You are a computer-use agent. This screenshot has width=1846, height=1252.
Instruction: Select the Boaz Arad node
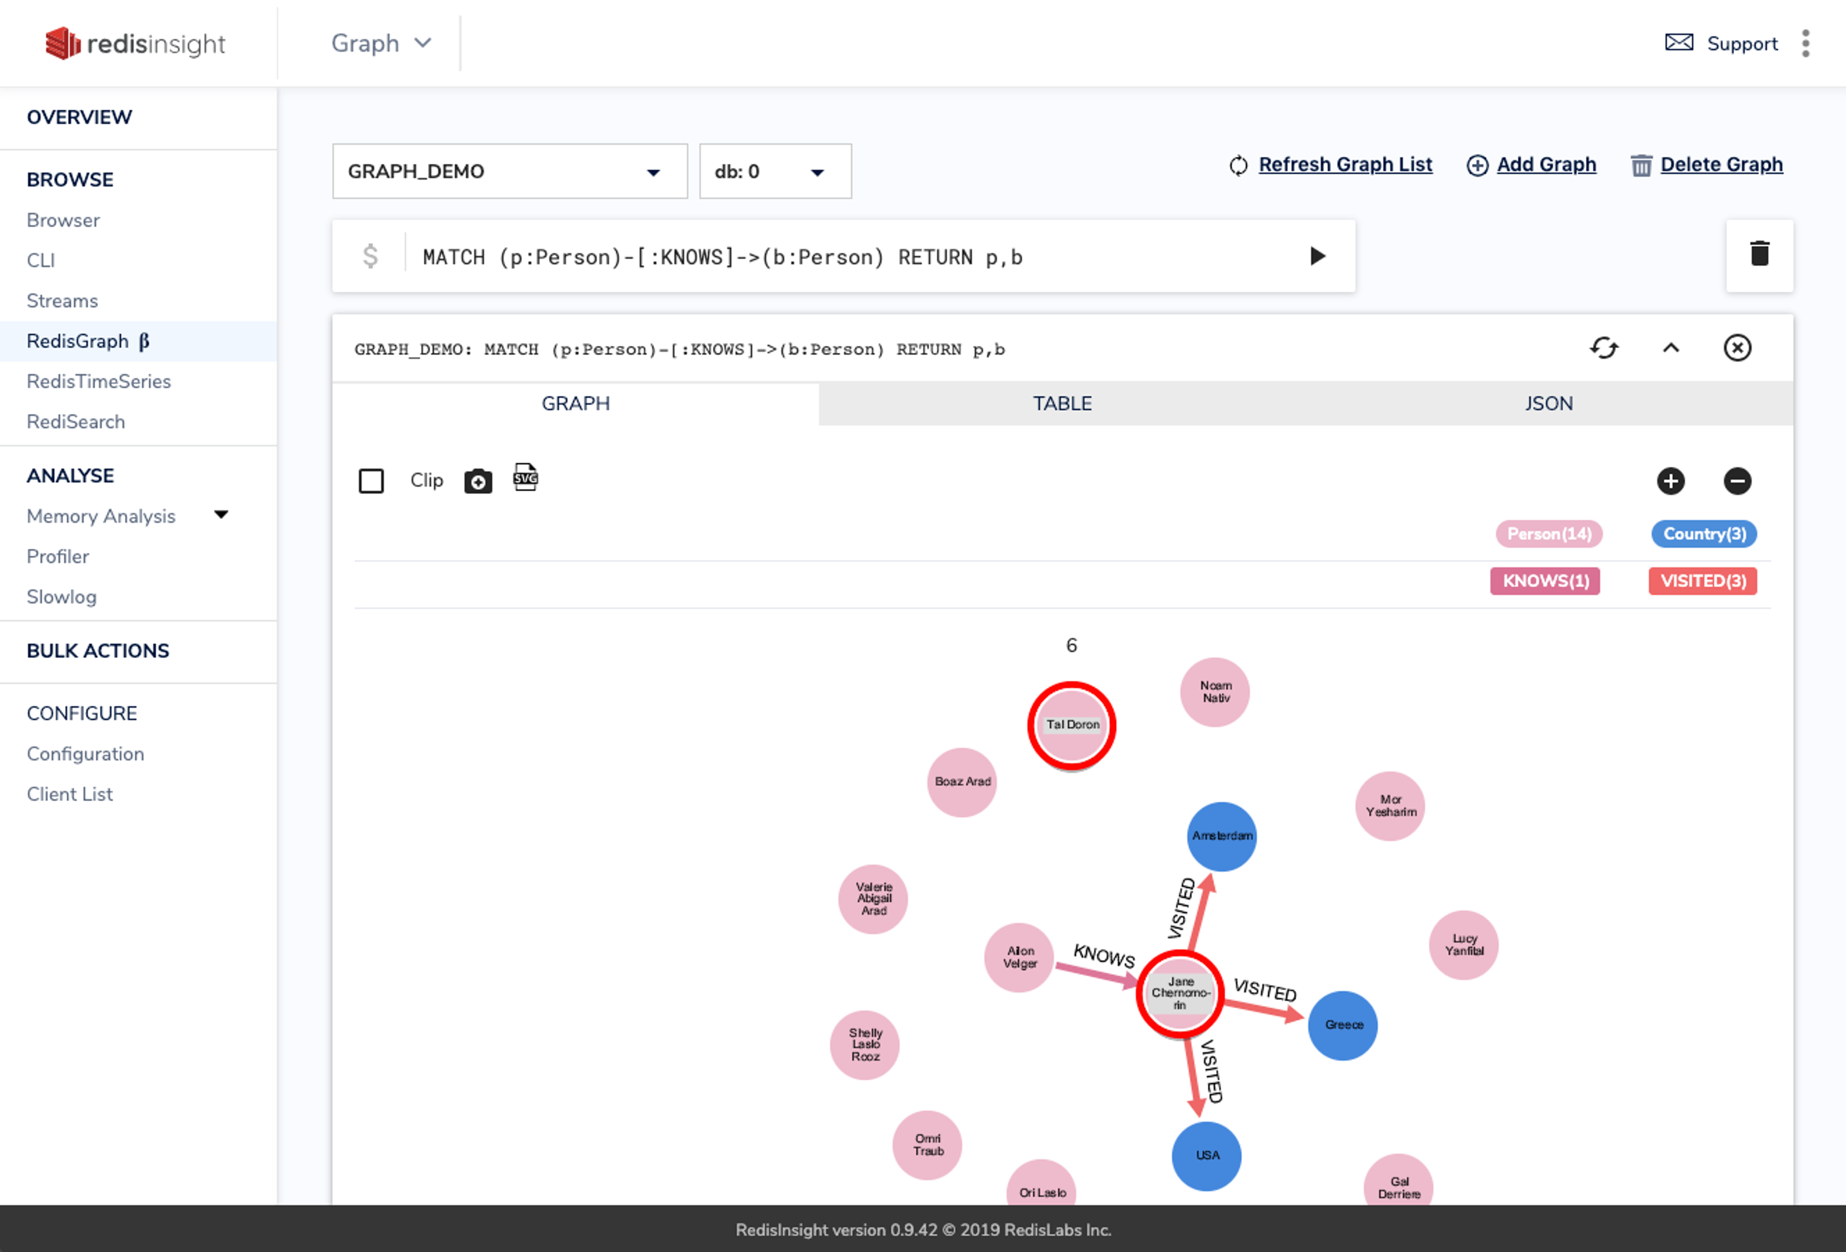962,782
